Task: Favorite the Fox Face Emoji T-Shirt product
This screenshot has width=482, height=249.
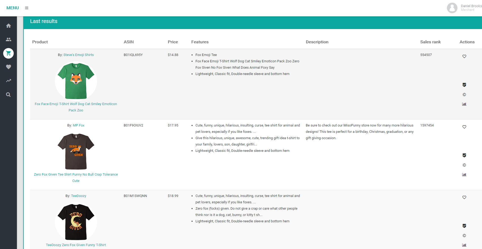Action: [x=464, y=56]
